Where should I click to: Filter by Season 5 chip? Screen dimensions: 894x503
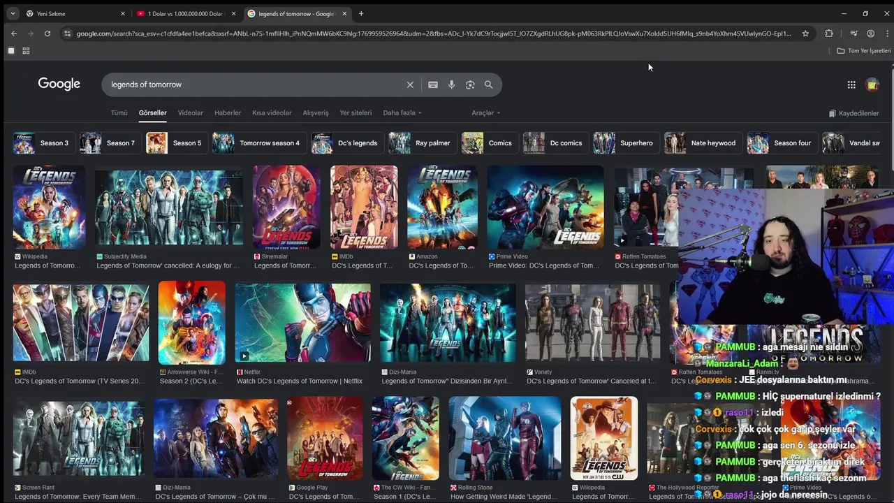pos(176,143)
